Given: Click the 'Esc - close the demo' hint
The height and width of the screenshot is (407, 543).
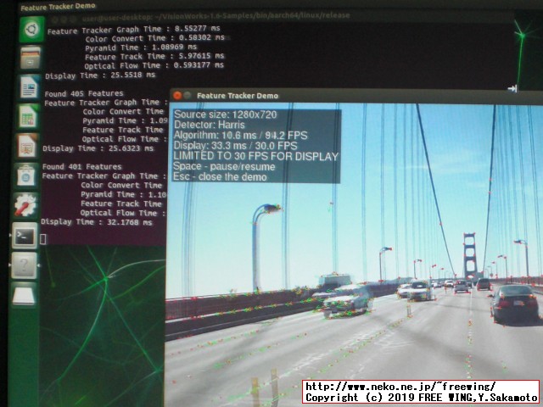Looking at the screenshot, I should pos(220,177).
